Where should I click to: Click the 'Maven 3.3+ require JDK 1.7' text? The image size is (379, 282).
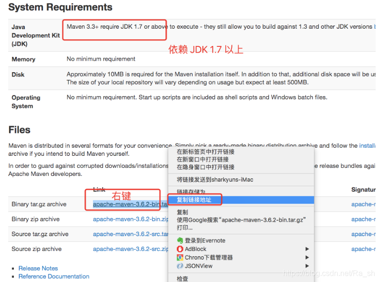[x=104, y=26]
